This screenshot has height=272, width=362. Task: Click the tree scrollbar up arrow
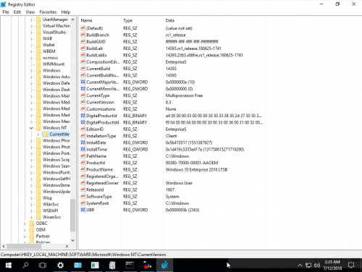(x=72, y=20)
